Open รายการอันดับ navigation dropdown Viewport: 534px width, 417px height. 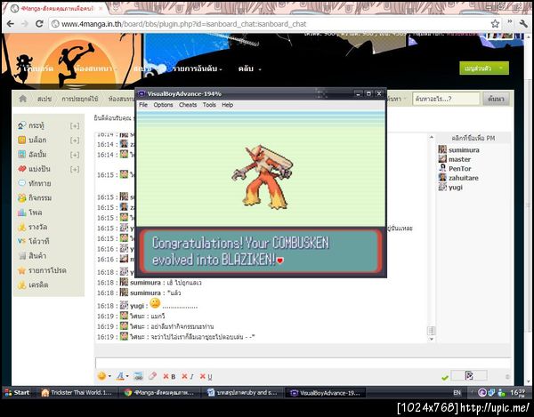pos(198,68)
